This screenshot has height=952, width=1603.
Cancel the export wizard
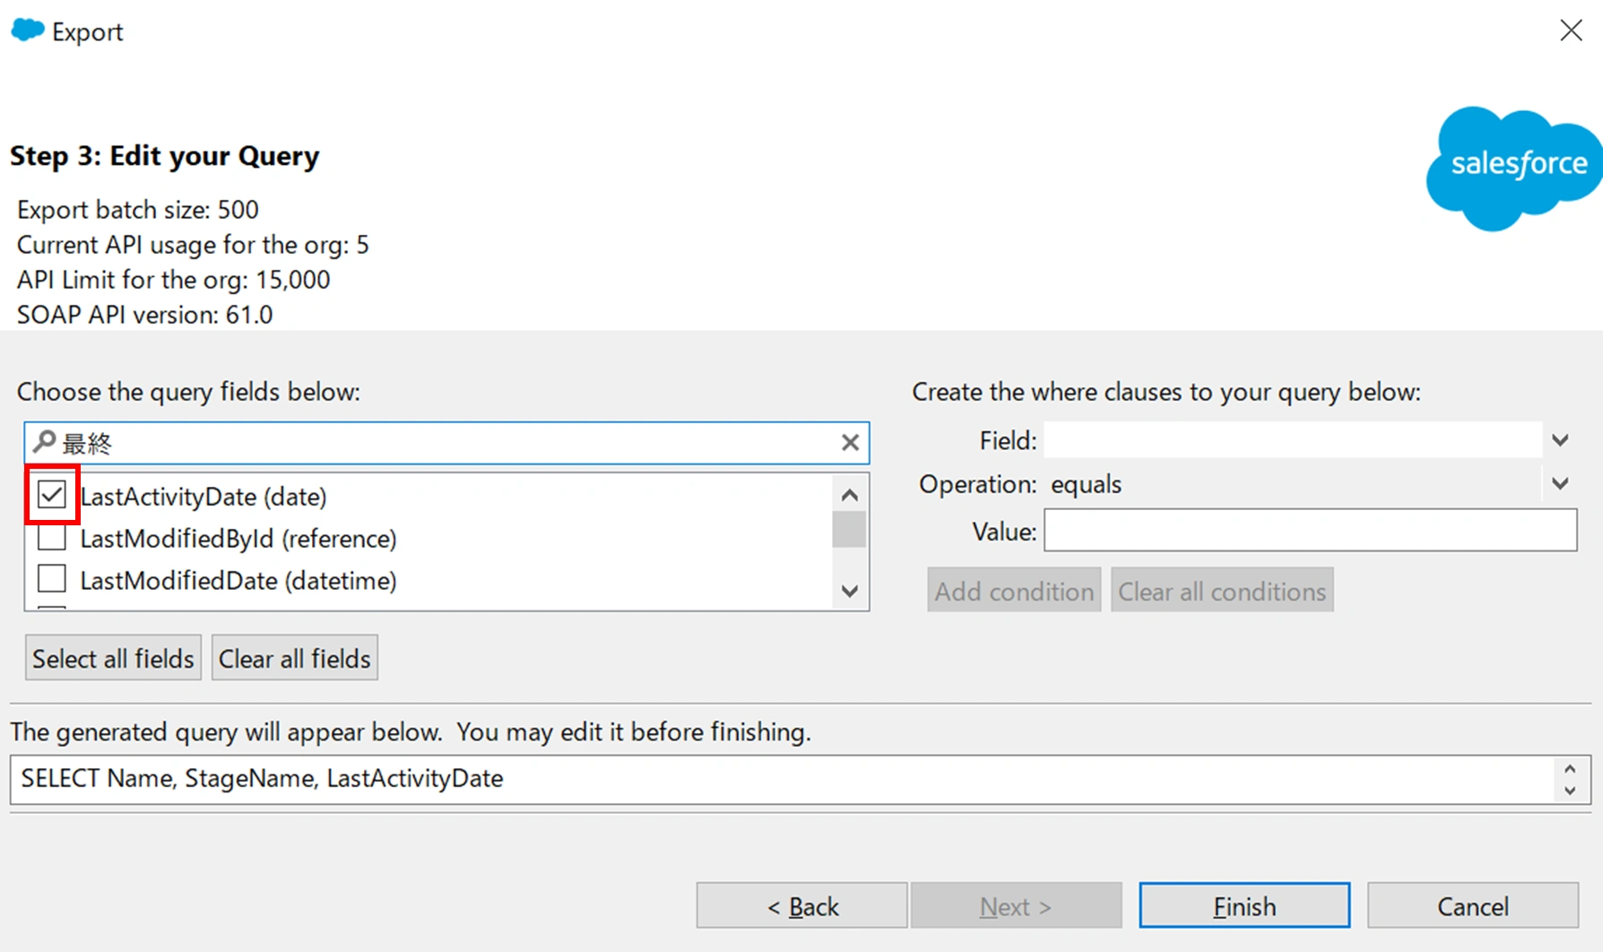1472,905
